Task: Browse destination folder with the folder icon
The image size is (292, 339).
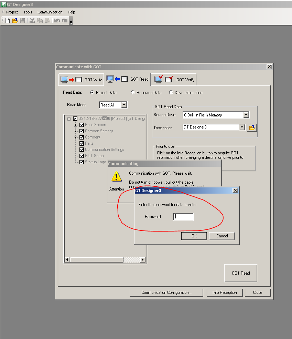Action: [x=252, y=127]
